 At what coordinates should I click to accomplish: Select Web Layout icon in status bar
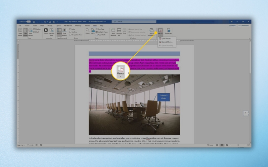[227, 145]
